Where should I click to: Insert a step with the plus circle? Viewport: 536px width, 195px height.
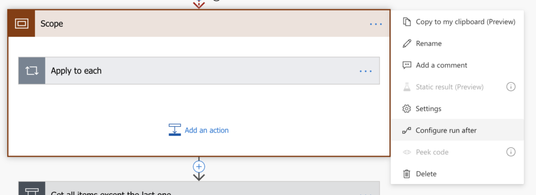(x=198, y=167)
